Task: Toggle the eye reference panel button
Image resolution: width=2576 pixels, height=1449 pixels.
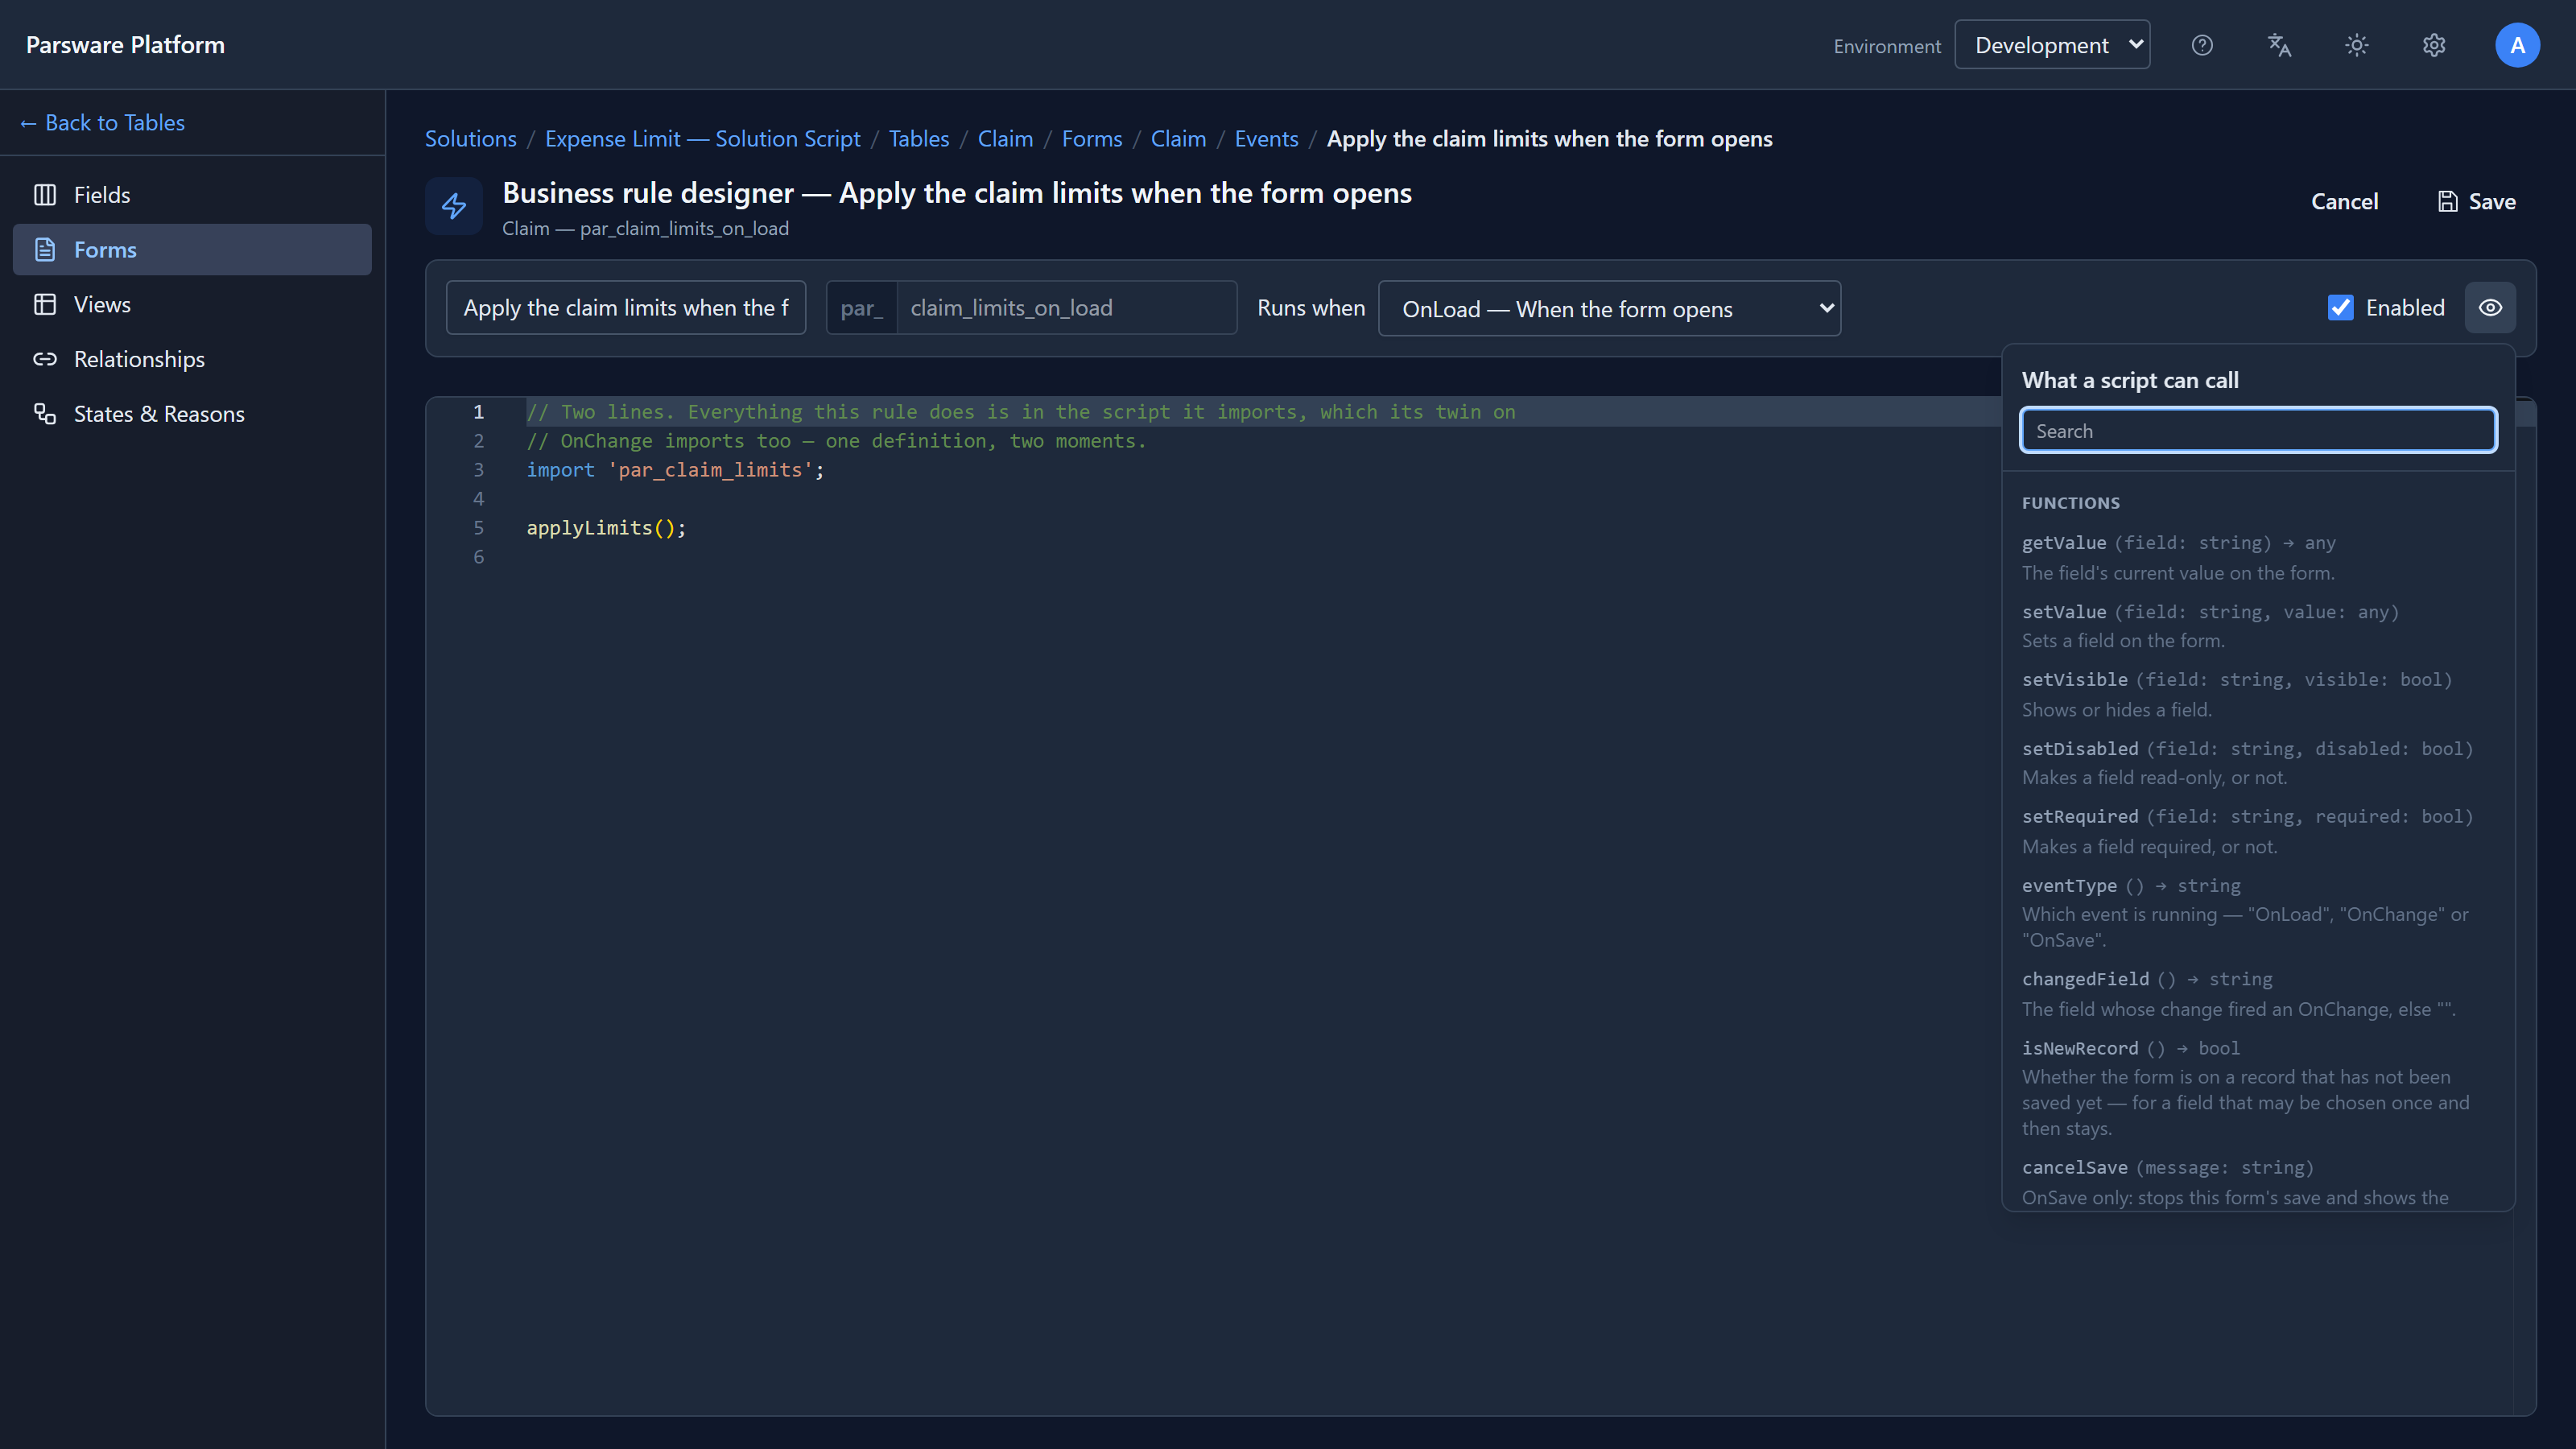Action: click(x=2490, y=308)
